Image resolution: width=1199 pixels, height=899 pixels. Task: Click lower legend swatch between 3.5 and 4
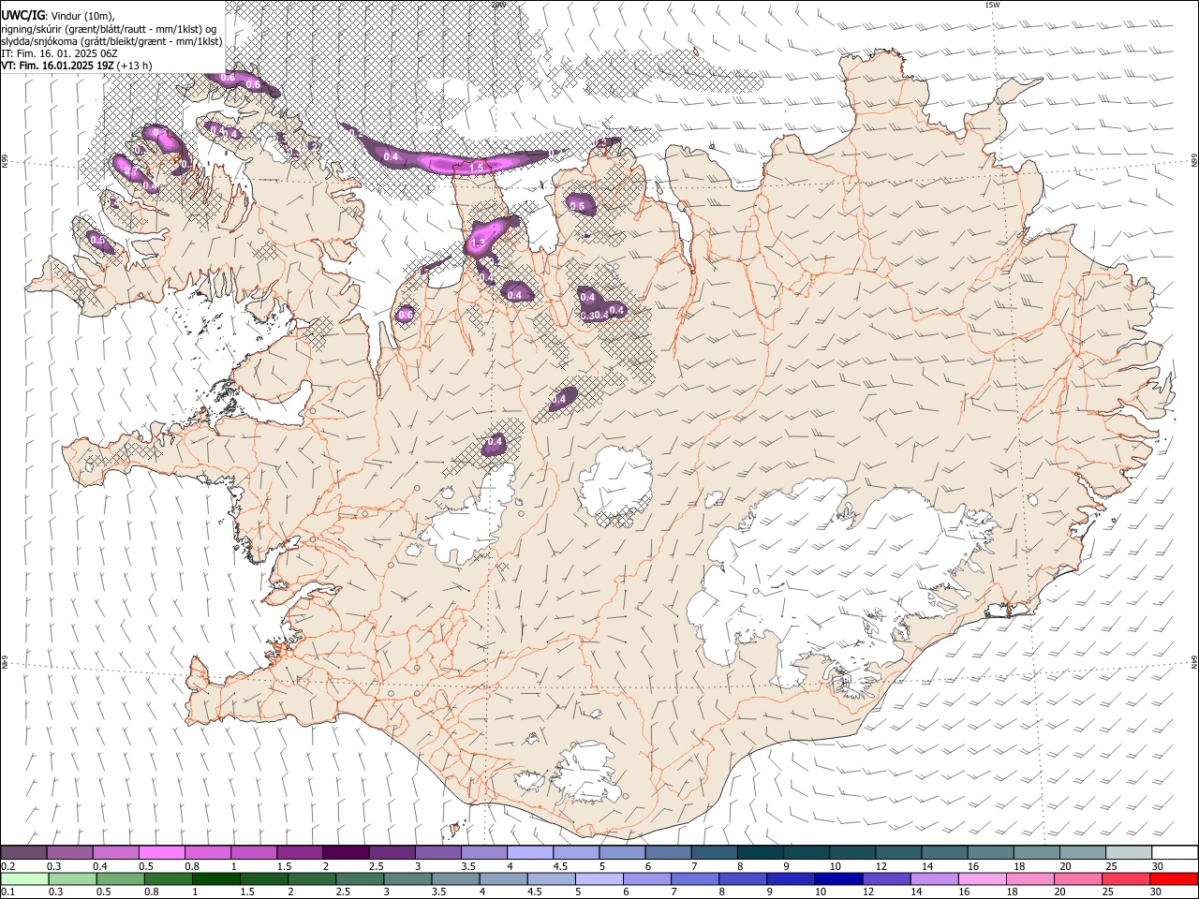[456, 878]
